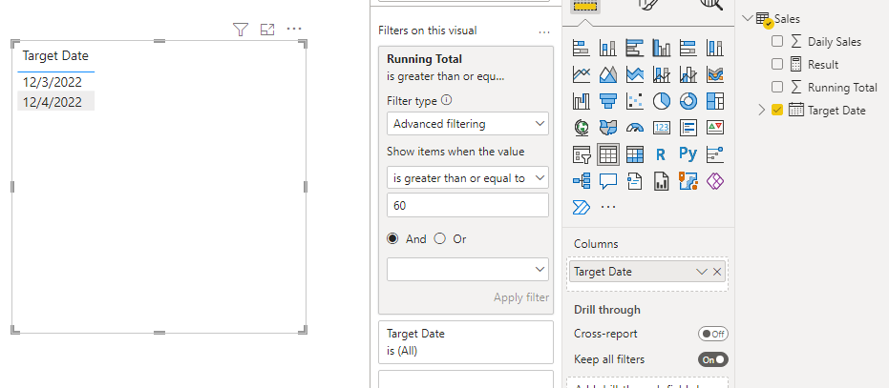Uncheck the Target Date field checkbox

point(777,110)
